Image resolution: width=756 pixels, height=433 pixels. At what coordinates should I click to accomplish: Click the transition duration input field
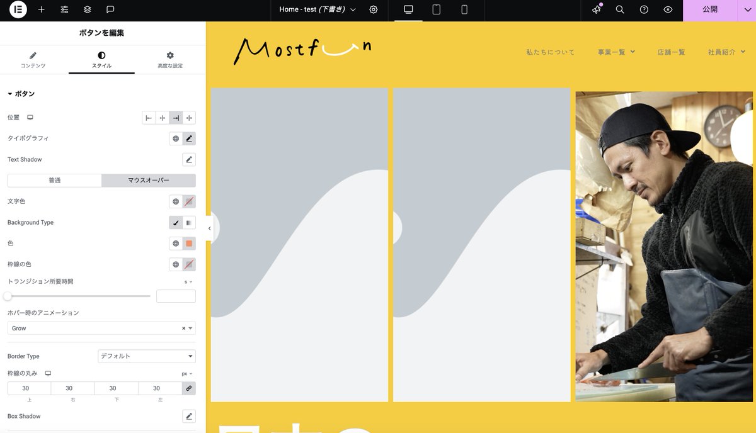pos(176,296)
